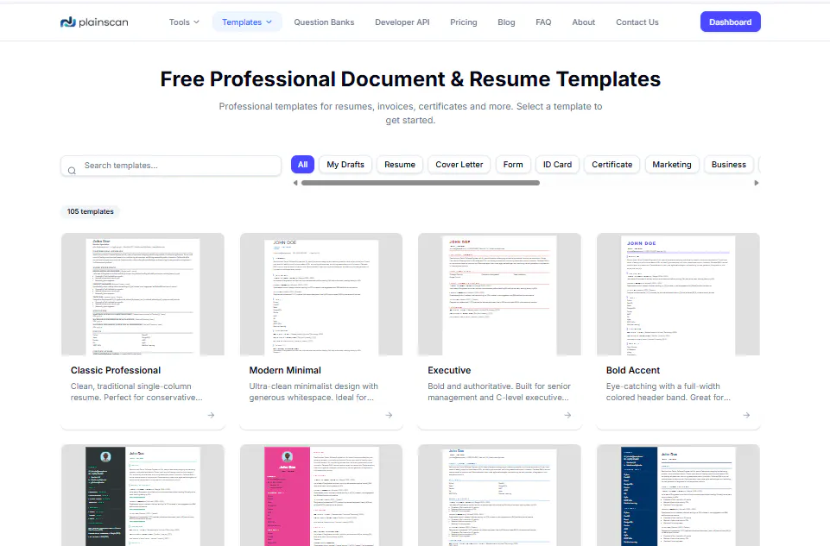
Task: Go to the Developer API page
Action: pyautogui.click(x=402, y=22)
